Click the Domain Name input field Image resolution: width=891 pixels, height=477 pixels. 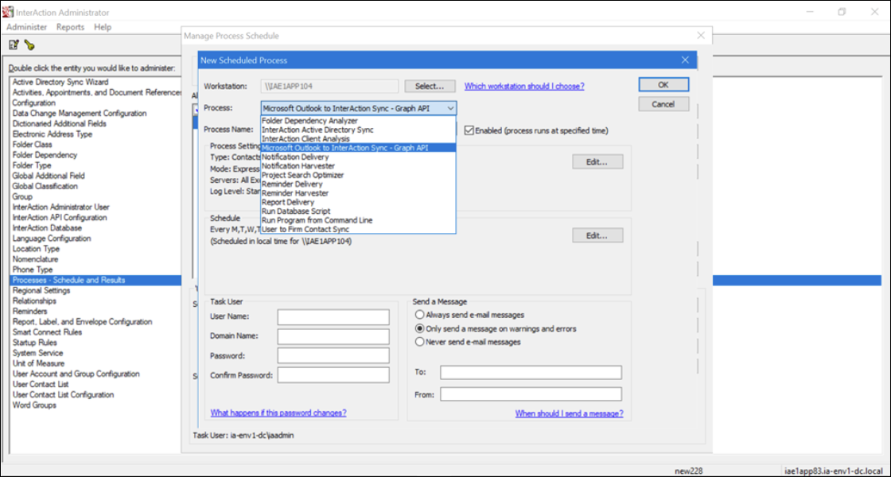pos(333,336)
